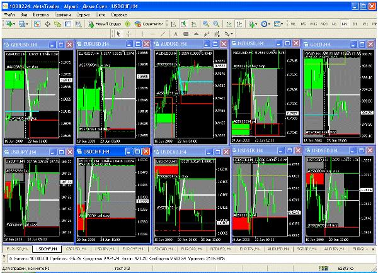The image size is (378, 273).
Task: Switch chart to bar chart mode
Action: click(173, 24)
